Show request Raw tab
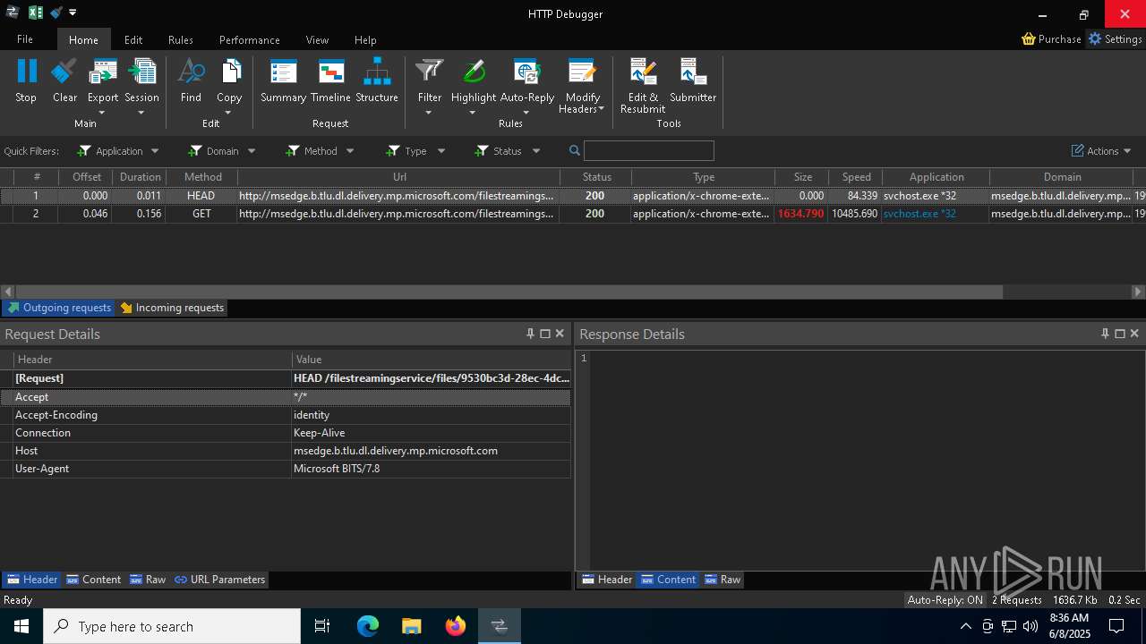 (148, 580)
